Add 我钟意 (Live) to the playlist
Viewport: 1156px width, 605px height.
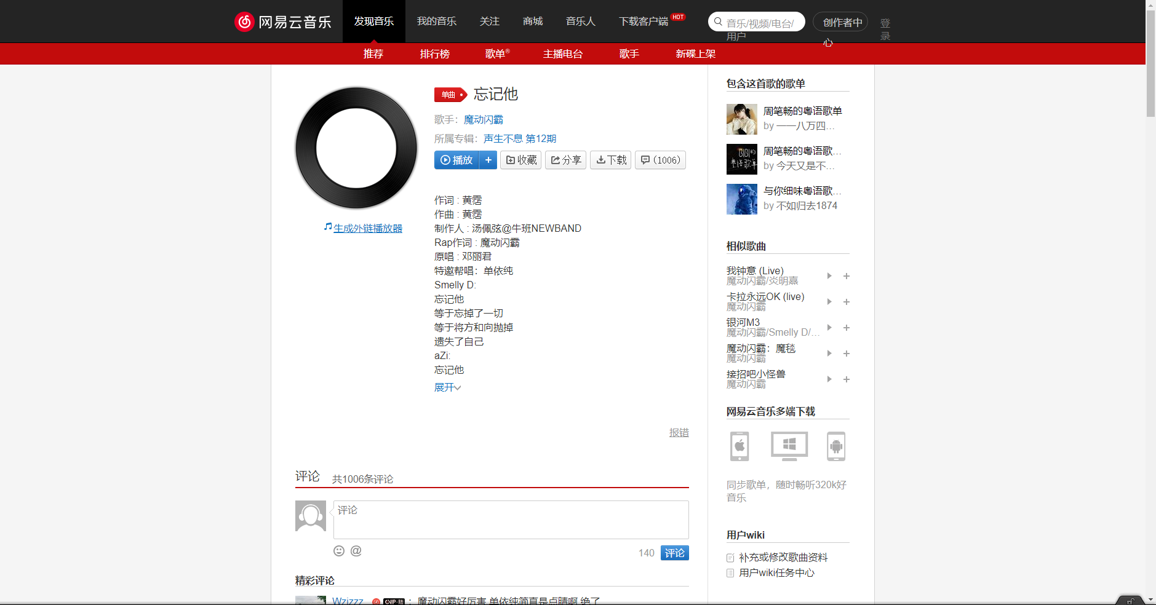[847, 276]
